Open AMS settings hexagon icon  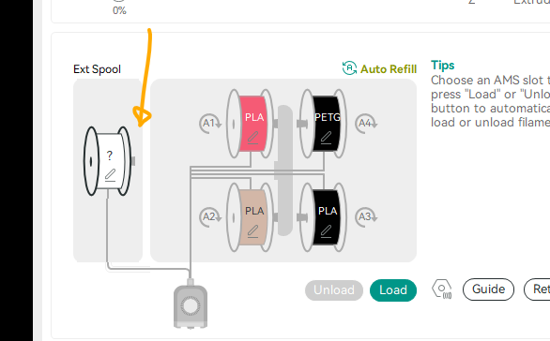(442, 289)
